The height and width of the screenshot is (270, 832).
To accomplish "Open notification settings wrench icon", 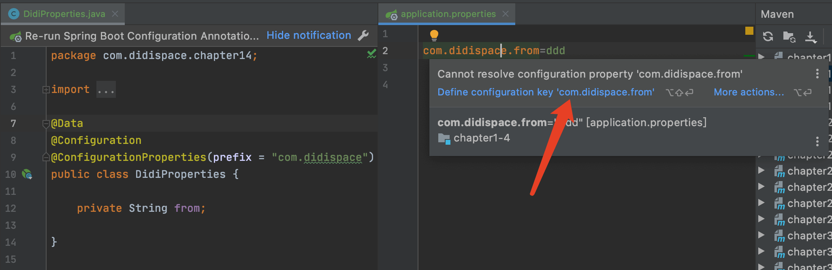I will pos(363,36).
